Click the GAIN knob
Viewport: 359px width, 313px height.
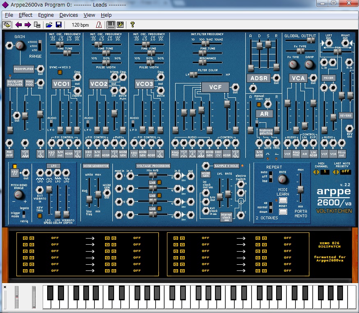coord(21,46)
